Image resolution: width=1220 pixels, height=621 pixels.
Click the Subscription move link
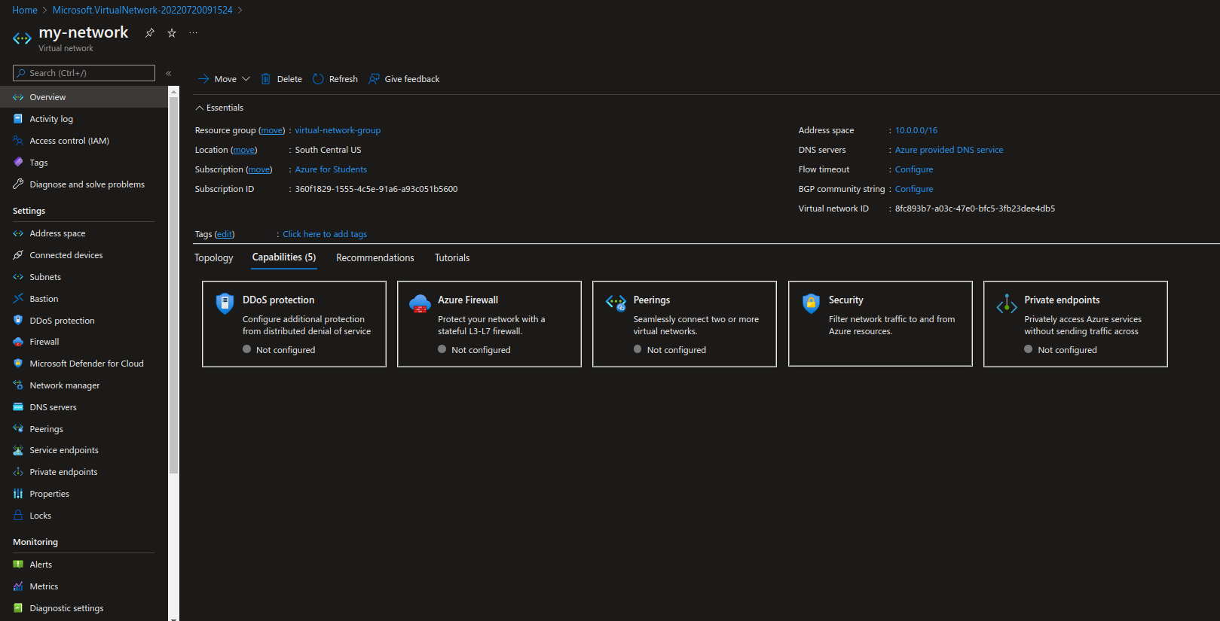tap(259, 169)
